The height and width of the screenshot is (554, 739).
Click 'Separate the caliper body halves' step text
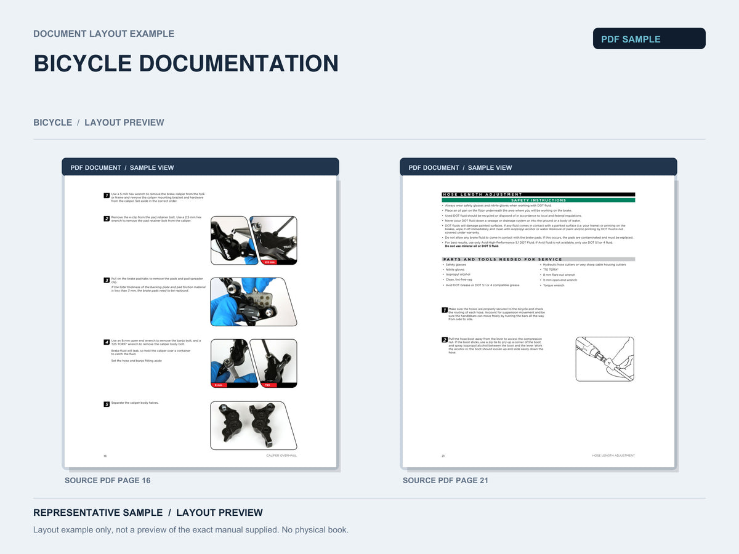(x=135, y=403)
